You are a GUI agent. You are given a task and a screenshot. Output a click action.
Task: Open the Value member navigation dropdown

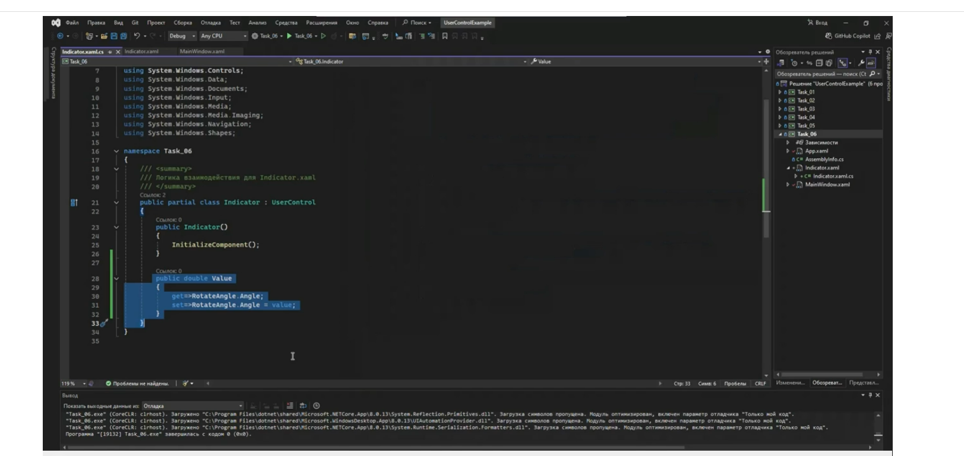(646, 61)
